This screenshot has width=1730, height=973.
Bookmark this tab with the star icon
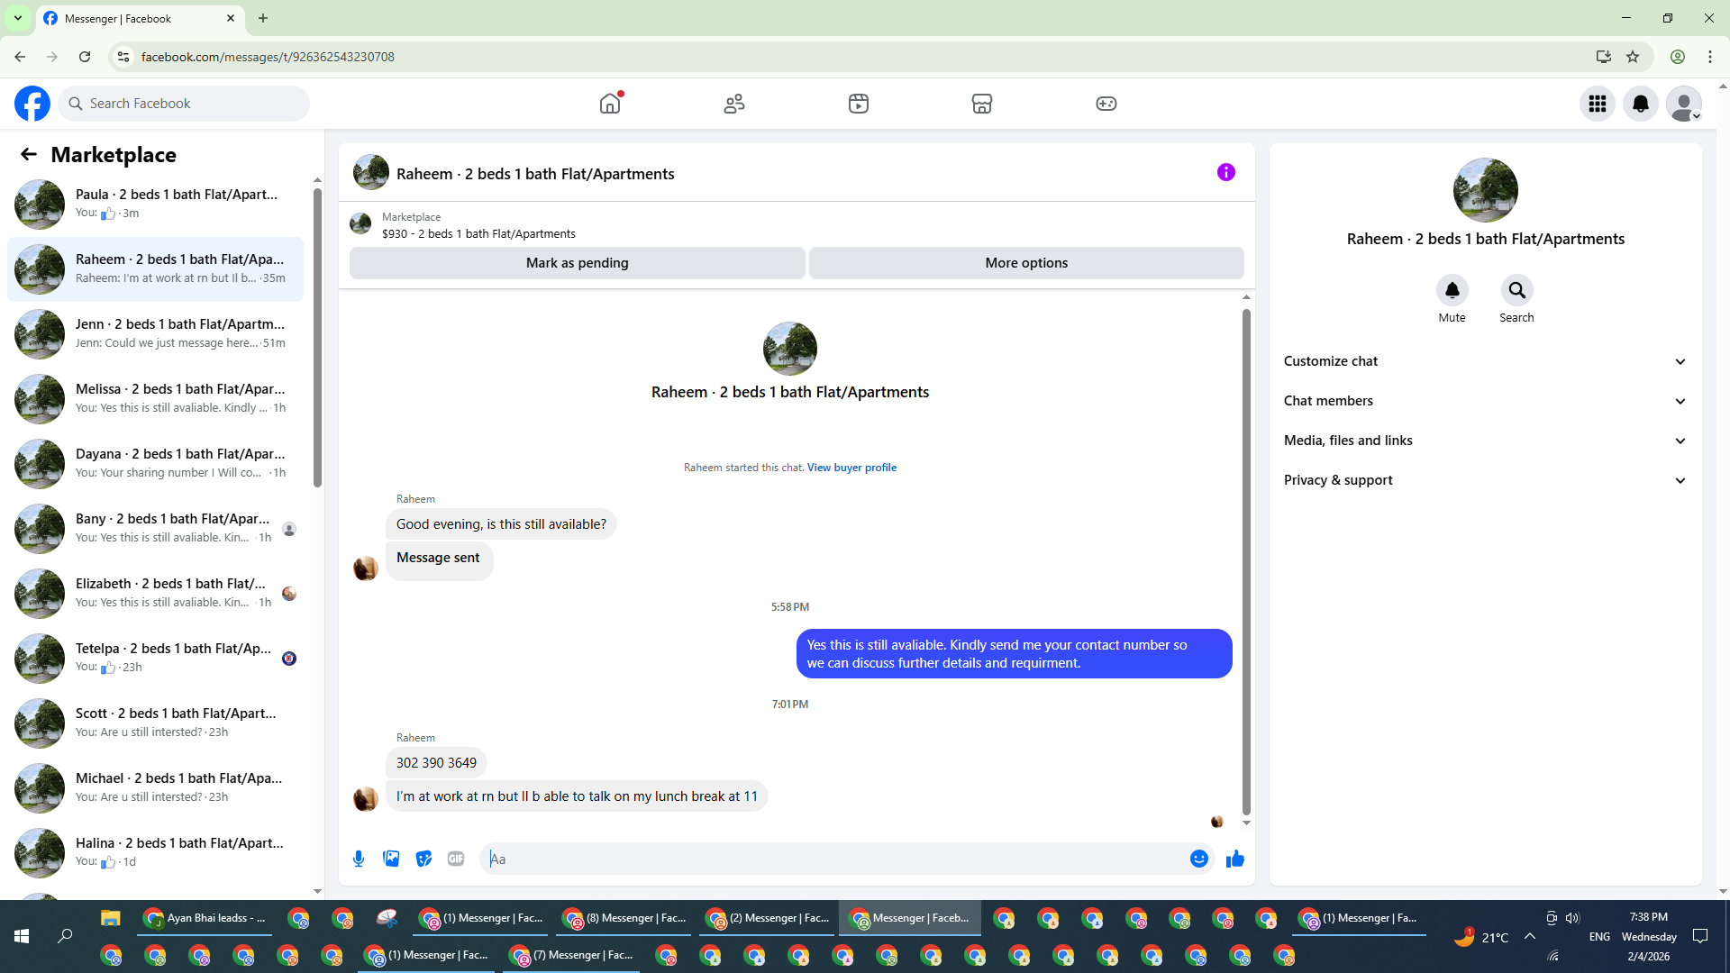[x=1633, y=57]
